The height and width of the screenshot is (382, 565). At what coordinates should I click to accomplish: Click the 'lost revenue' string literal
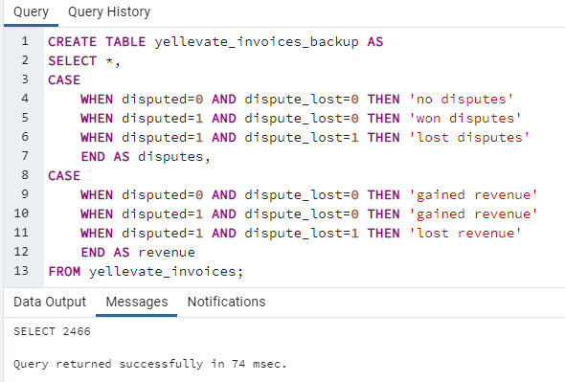pos(465,234)
